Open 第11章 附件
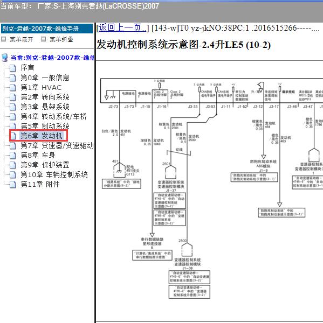 [x=40, y=184]
